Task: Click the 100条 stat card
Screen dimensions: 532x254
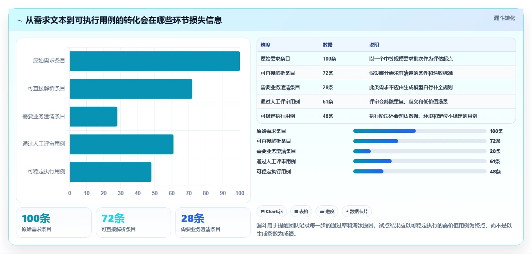Action: coord(54,223)
